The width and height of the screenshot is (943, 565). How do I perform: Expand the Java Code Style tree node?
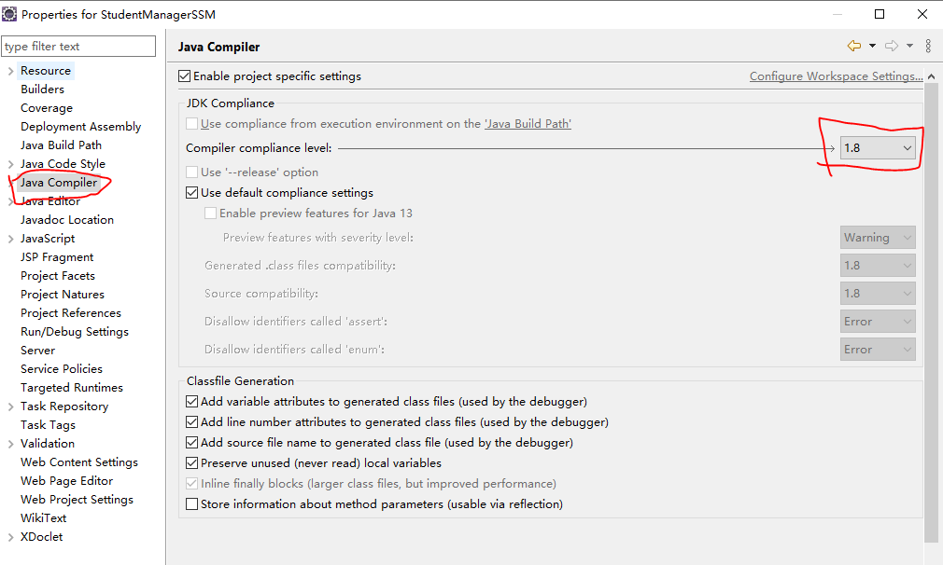pyautogui.click(x=10, y=164)
